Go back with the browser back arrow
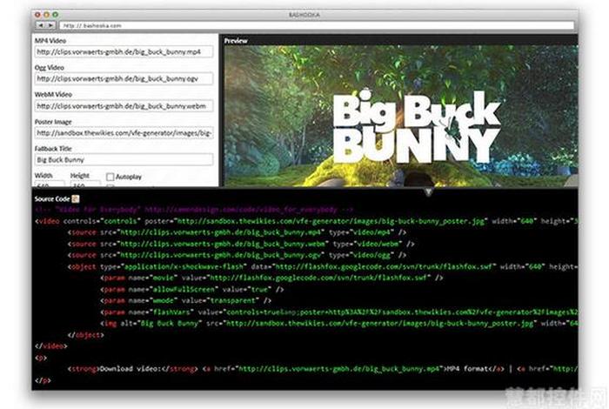 click(41, 25)
